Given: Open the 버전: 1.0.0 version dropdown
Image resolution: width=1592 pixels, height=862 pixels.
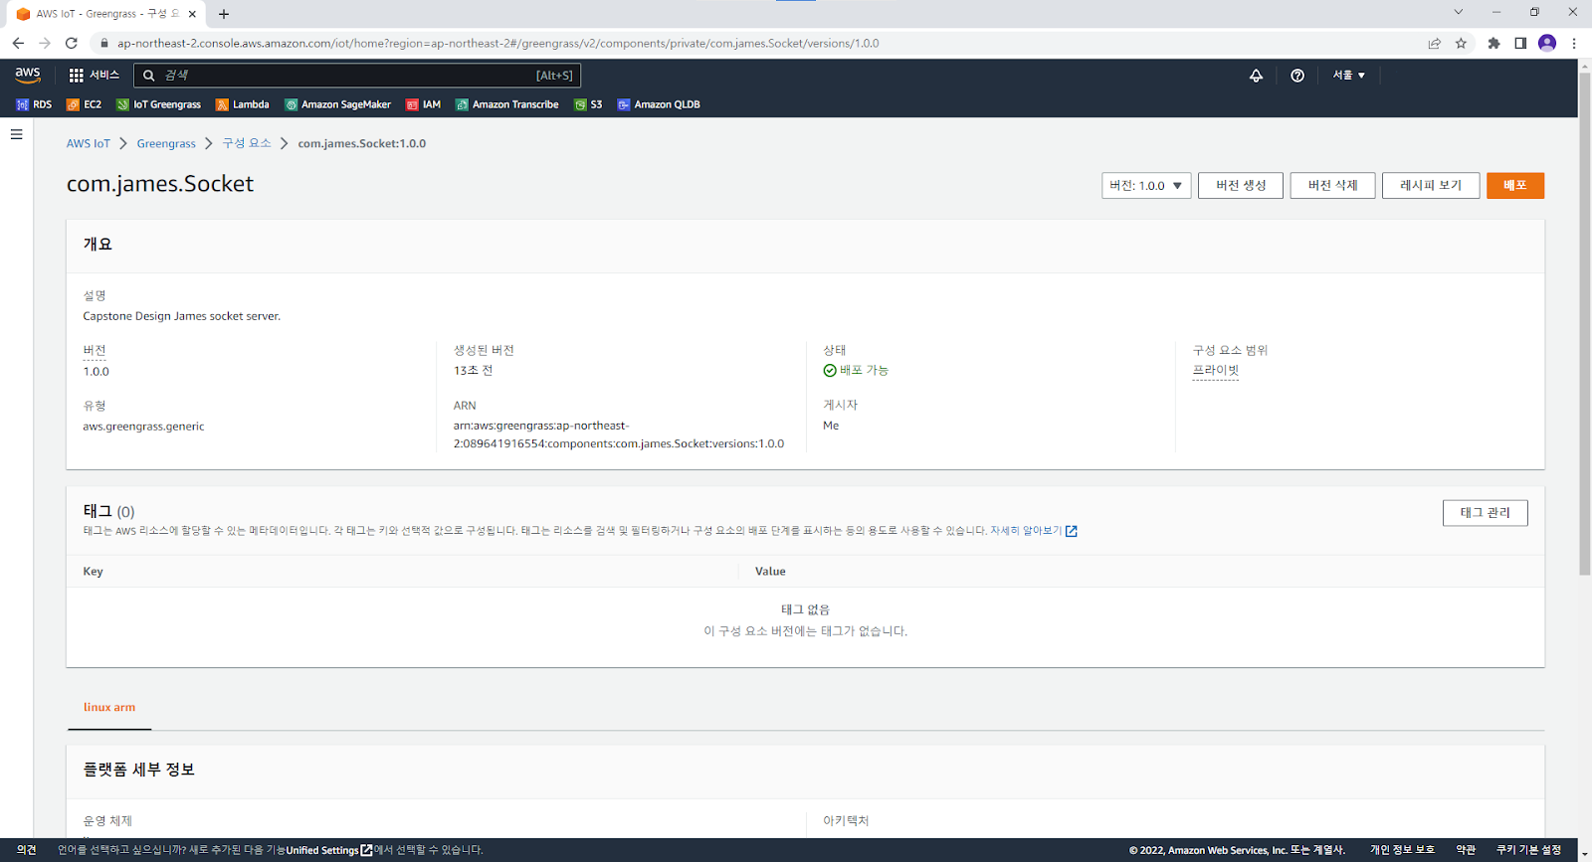Looking at the screenshot, I should tap(1146, 186).
